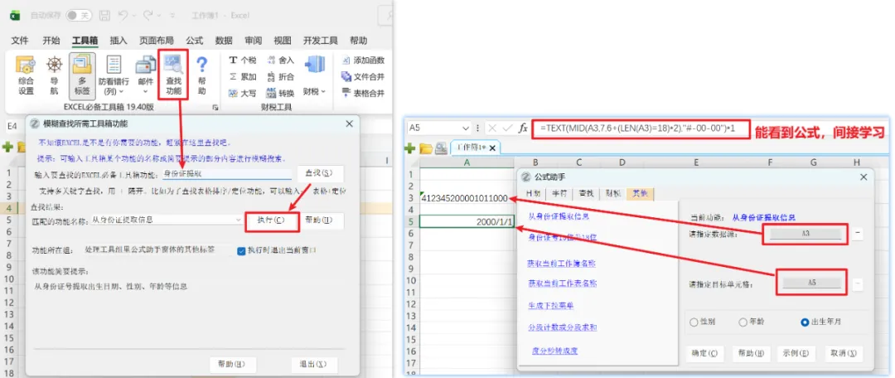
Task: Switch to the 开始 ribbon tab
Action: pyautogui.click(x=51, y=40)
